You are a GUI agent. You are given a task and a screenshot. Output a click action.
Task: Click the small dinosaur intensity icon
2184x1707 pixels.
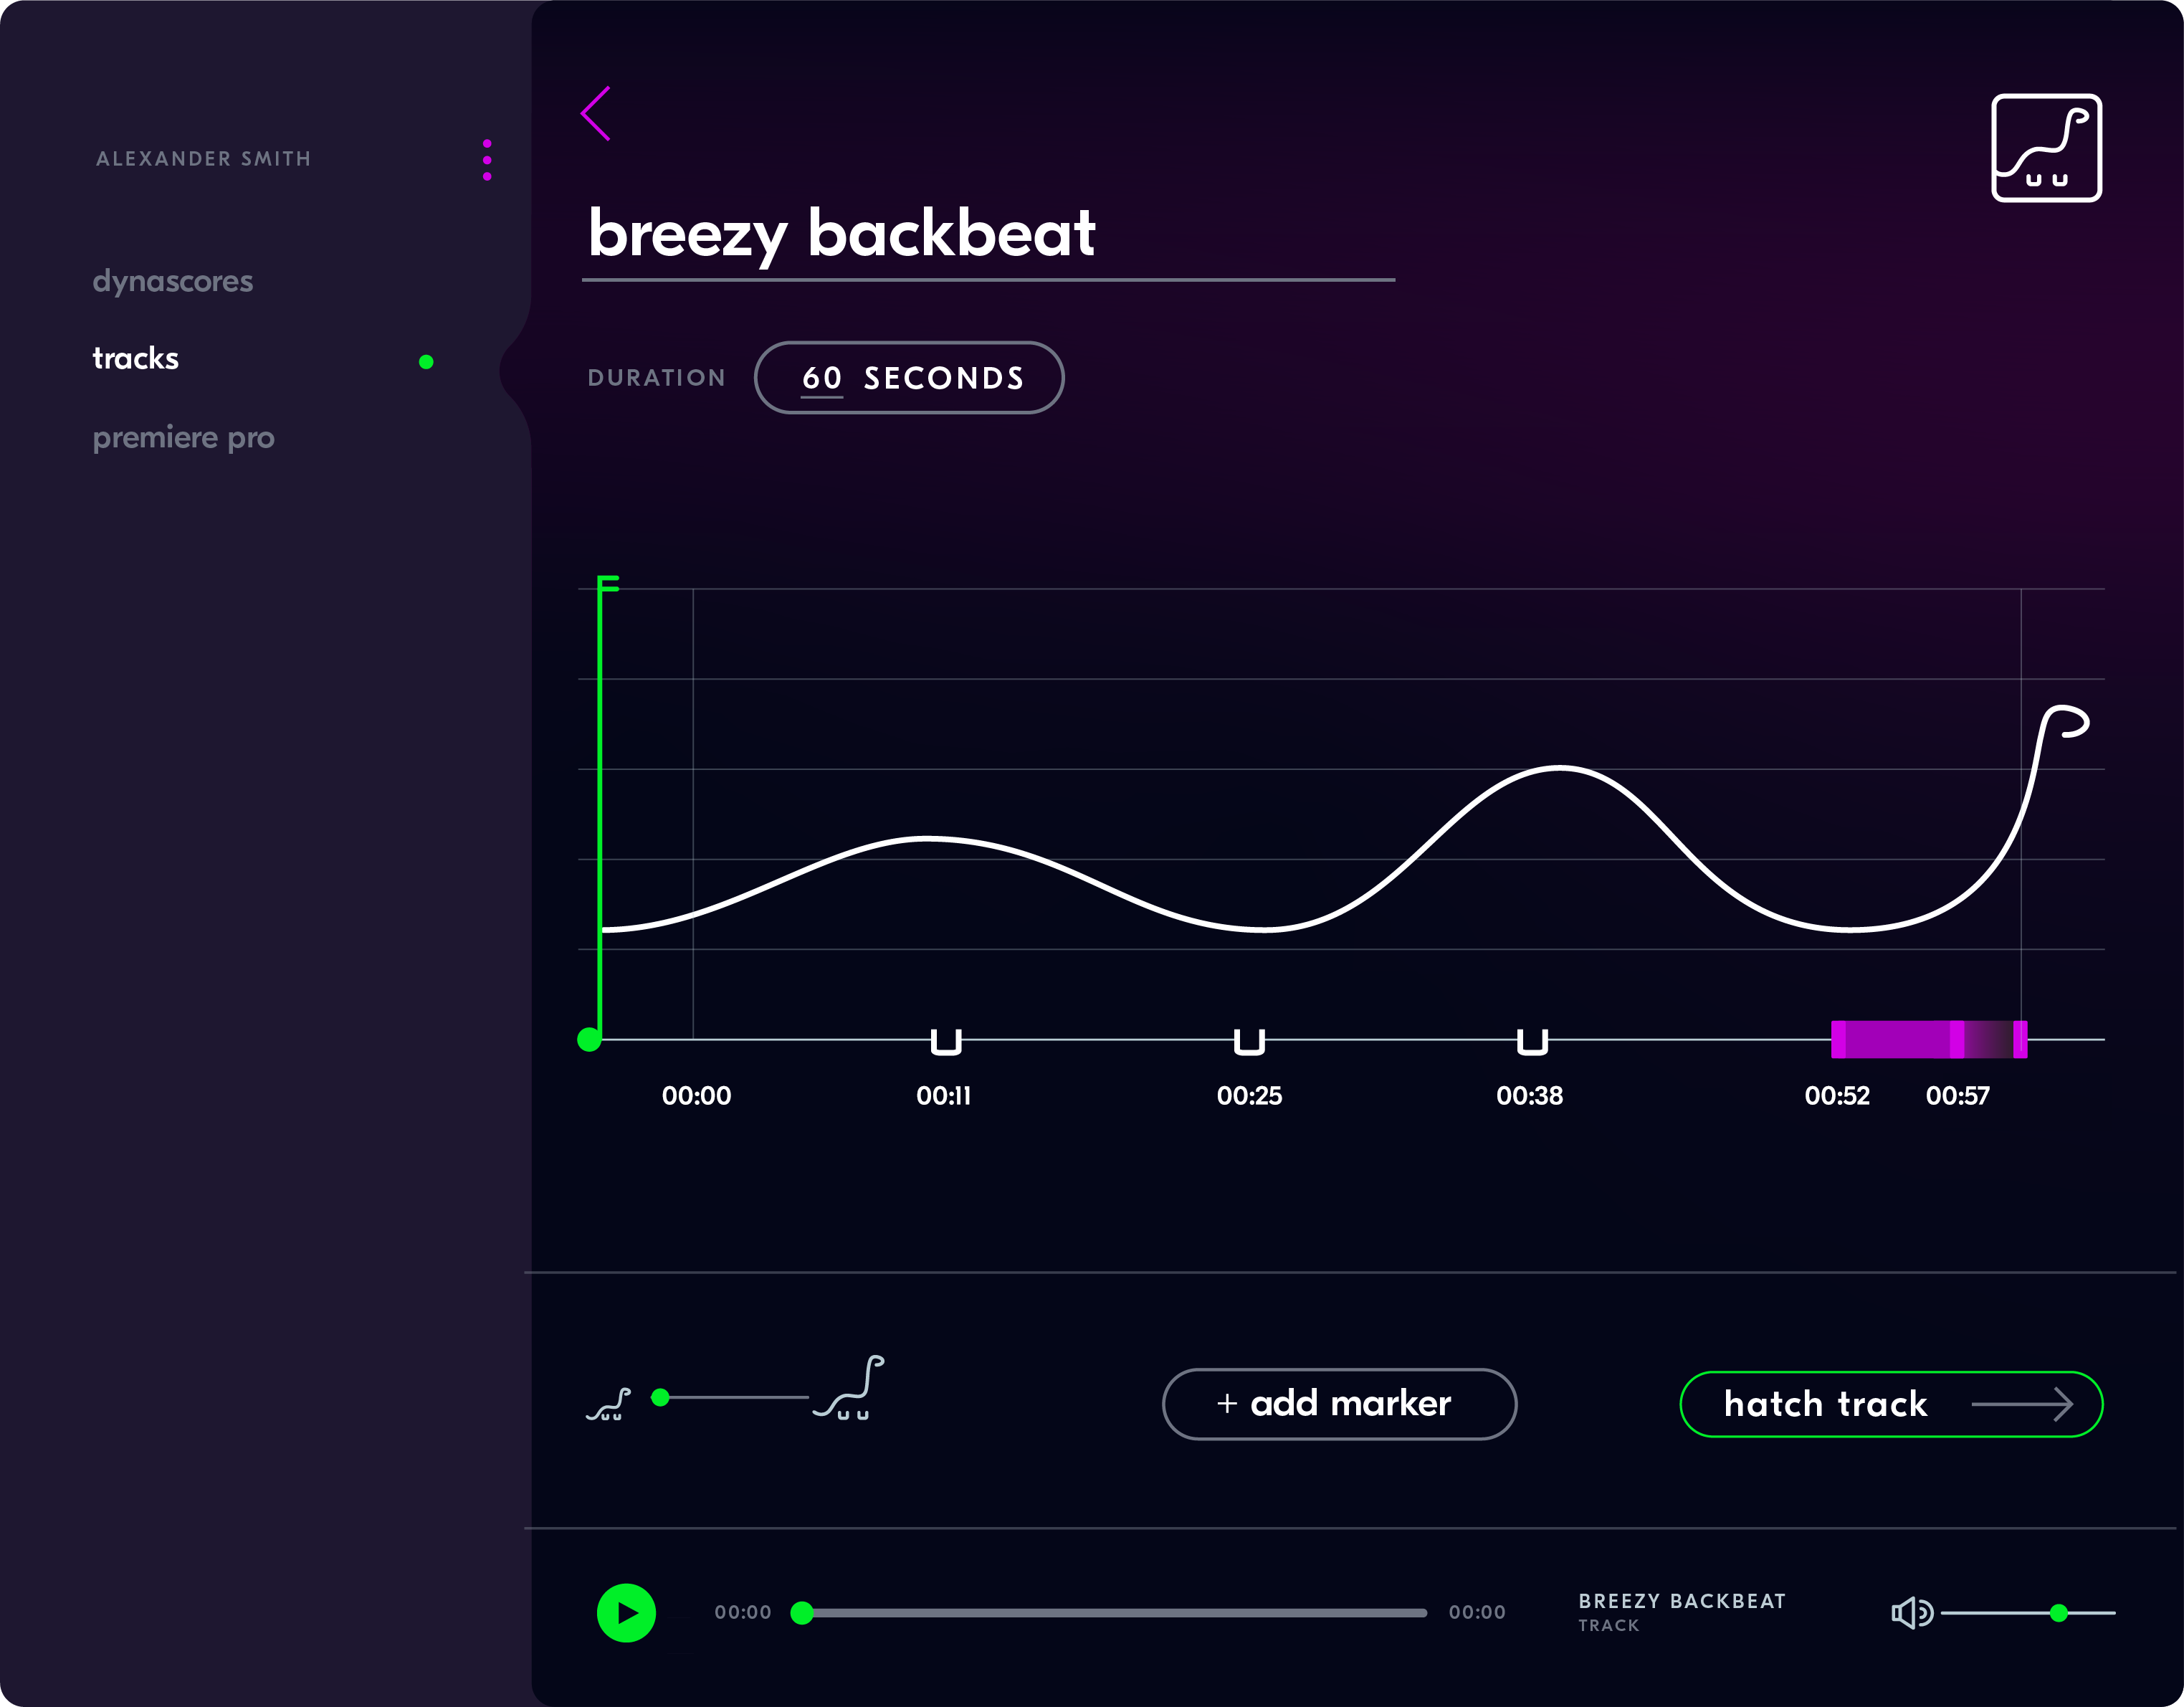[x=609, y=1404]
